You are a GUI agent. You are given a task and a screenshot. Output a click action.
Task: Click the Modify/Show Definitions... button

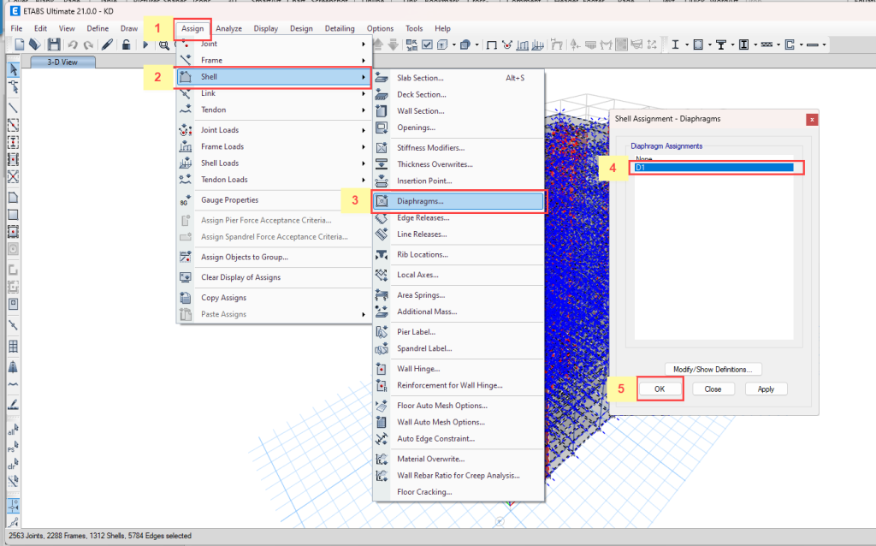point(713,370)
